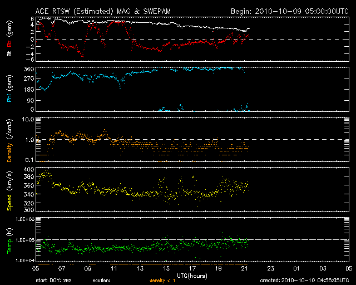Screen dimensions: 356x285
Task: Click the 'UTC(hours)' x-axis title
Action: [192, 276]
